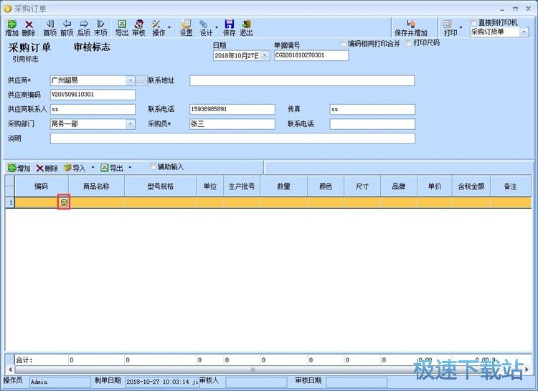Add a grid row with 增加

click(19, 168)
